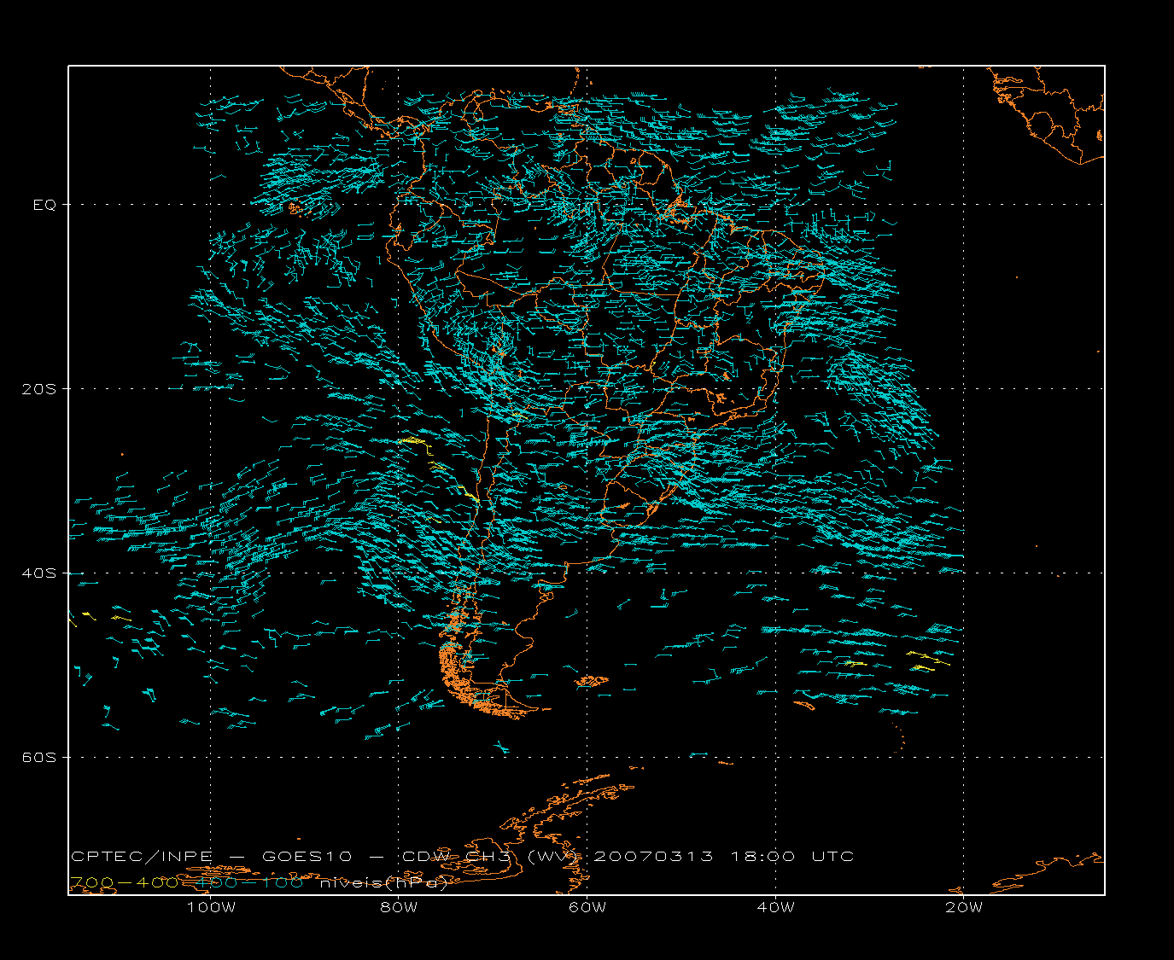Click the '40W' longitude label
Viewport: 1174px width, 960px height.
click(775, 907)
